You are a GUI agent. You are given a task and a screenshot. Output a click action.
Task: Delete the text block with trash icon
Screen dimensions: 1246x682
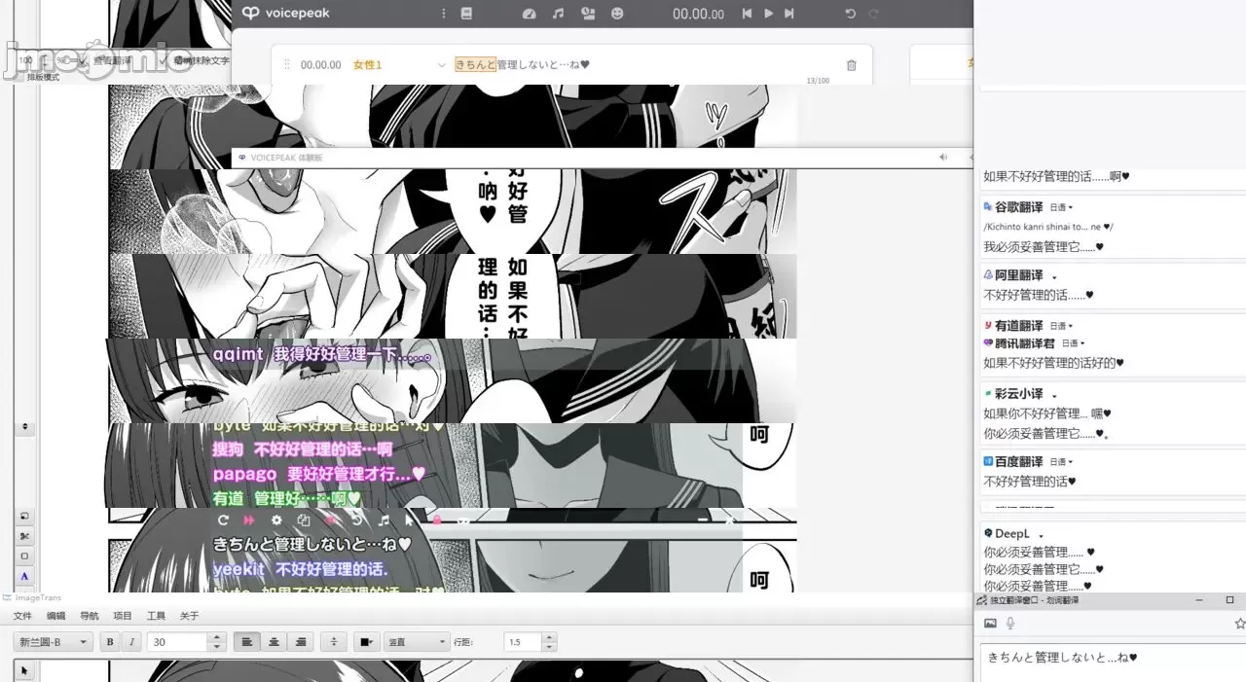(x=852, y=65)
